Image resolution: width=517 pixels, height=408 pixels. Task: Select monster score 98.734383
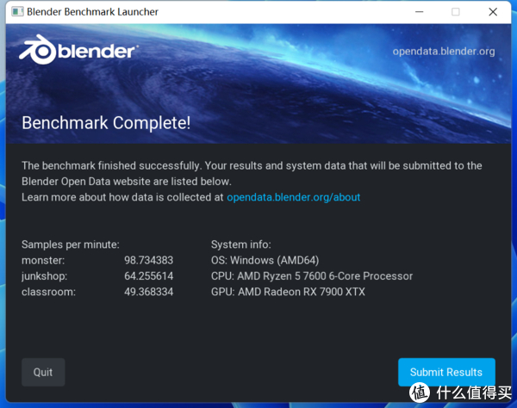tap(149, 260)
